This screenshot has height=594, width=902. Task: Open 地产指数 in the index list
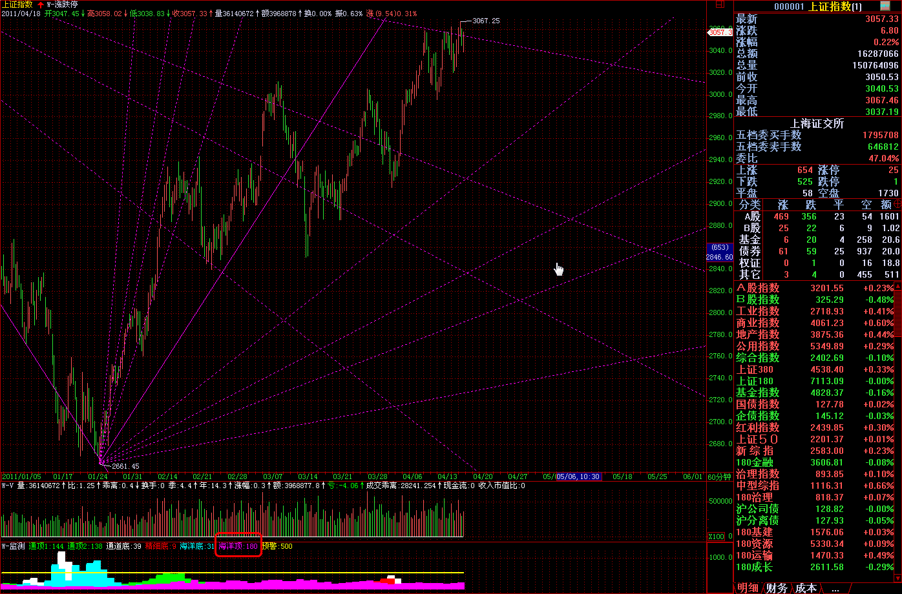[x=758, y=334]
